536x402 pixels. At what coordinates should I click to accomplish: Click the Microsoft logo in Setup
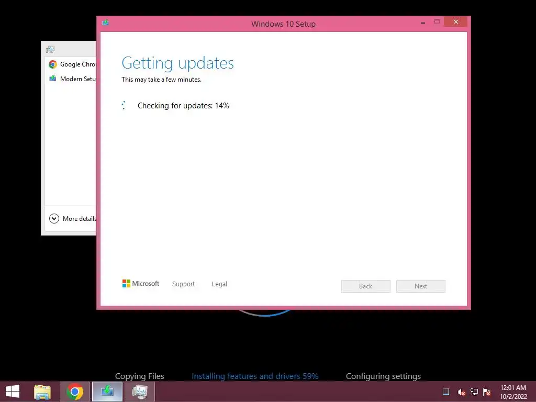pos(140,283)
